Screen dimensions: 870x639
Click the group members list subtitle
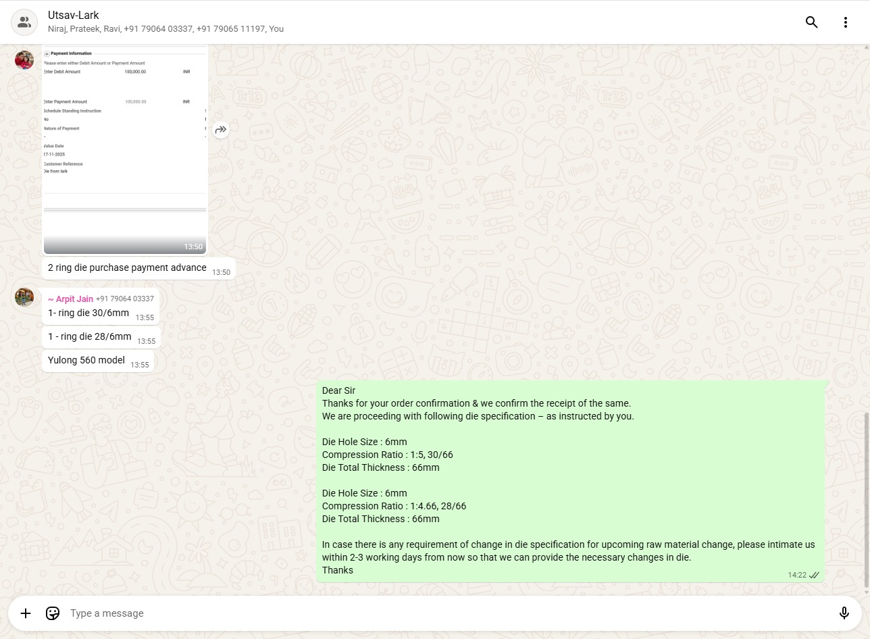click(165, 29)
